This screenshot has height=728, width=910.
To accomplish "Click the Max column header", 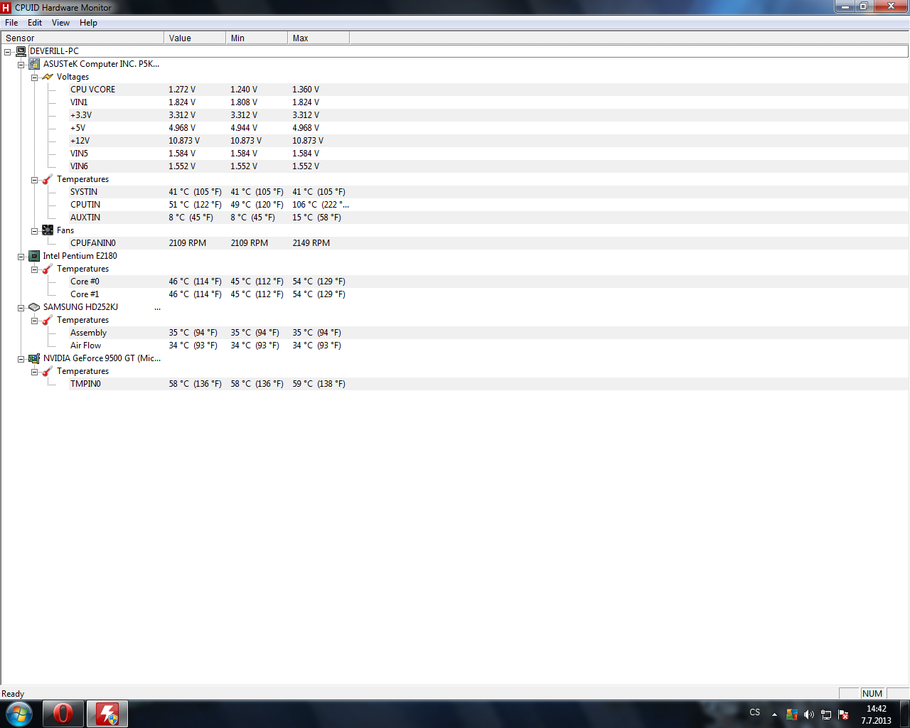I will (x=318, y=38).
